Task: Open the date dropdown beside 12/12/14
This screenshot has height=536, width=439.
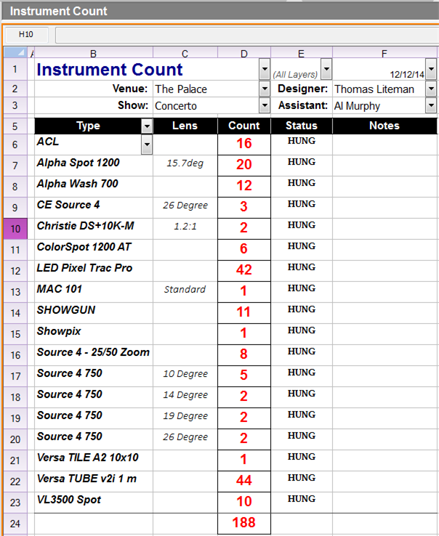Action: pos(431,70)
